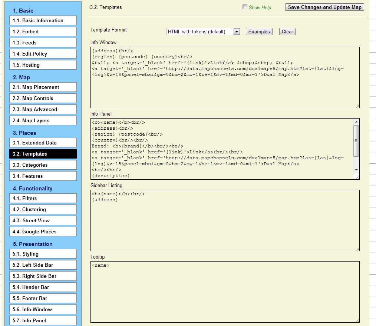Go to 2.4. Map Layers
Screen dimensions: 376x326
pos(43,120)
